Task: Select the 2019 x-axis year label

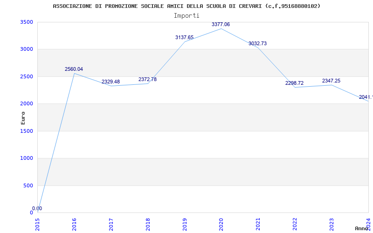Action: pyautogui.click(x=185, y=224)
